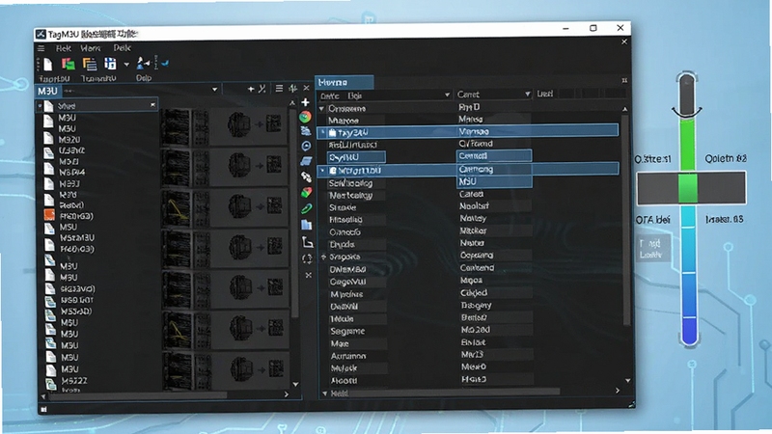Click the blue check mark toolbar icon
Screen dimensions: 772x434
165,63
